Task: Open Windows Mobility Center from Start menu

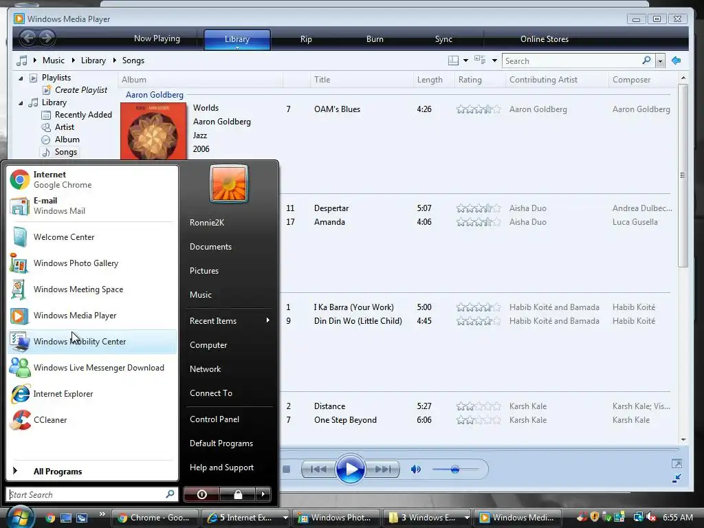Action: click(x=92, y=342)
